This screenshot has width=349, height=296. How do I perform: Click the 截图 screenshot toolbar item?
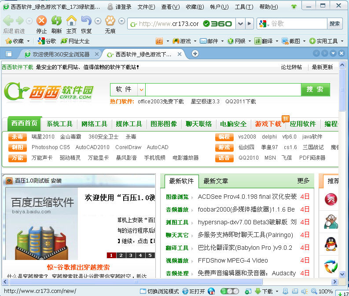(x=291, y=41)
